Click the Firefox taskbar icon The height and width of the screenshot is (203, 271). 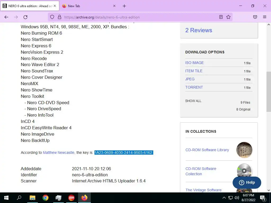tap(84, 198)
